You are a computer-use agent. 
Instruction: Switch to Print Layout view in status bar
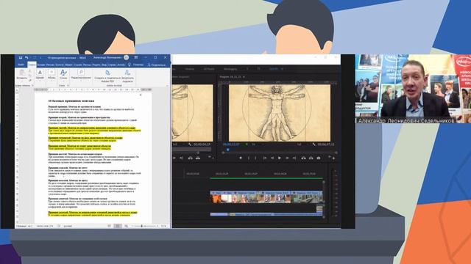point(118,226)
